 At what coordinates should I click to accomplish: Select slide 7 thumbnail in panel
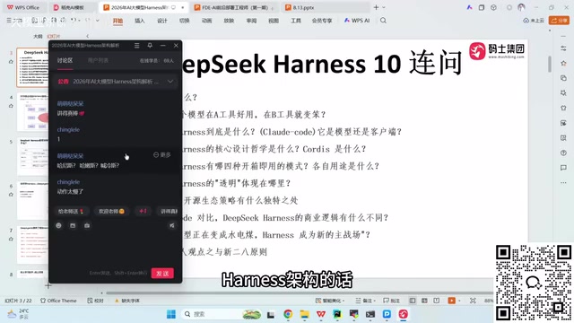click(32, 245)
